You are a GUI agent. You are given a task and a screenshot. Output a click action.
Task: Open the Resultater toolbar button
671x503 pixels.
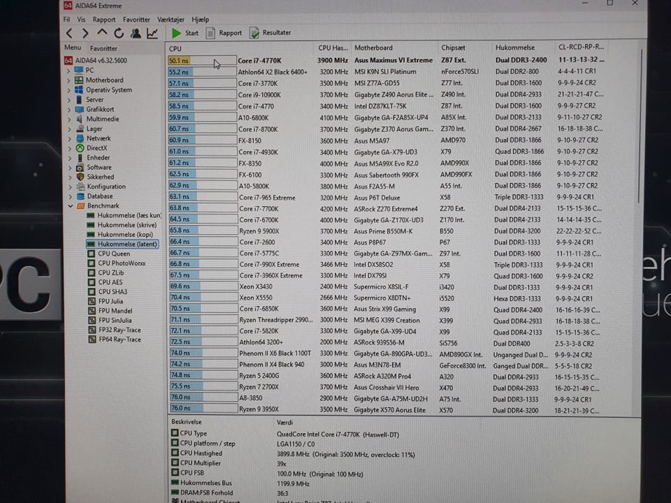click(x=270, y=33)
